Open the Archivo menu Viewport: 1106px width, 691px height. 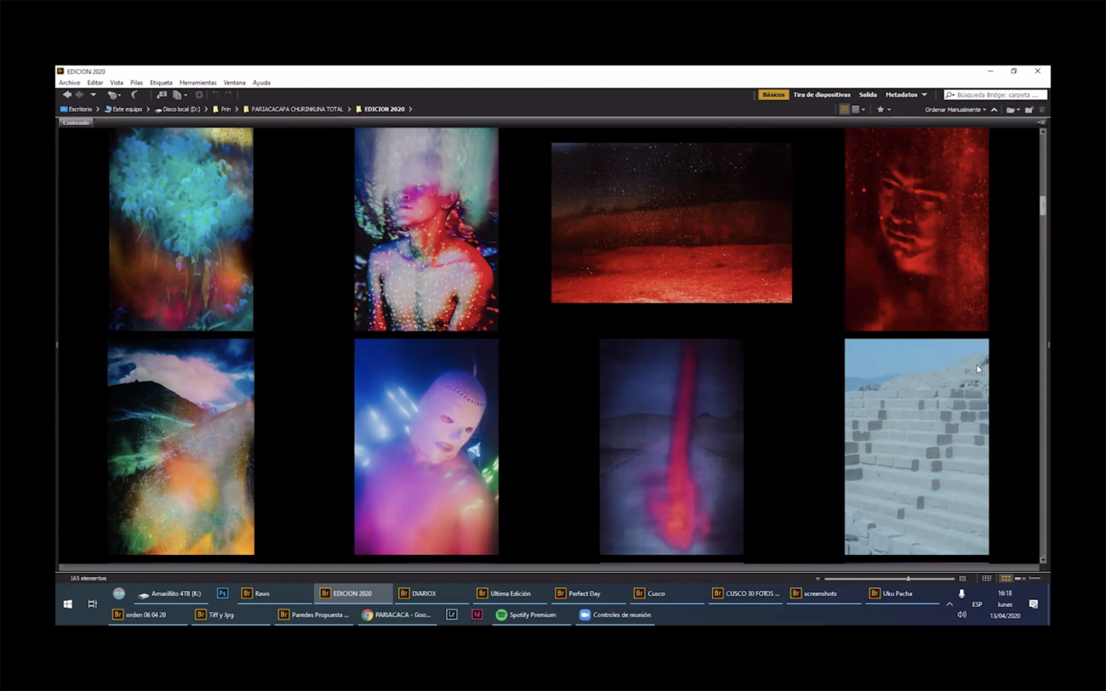pos(70,82)
